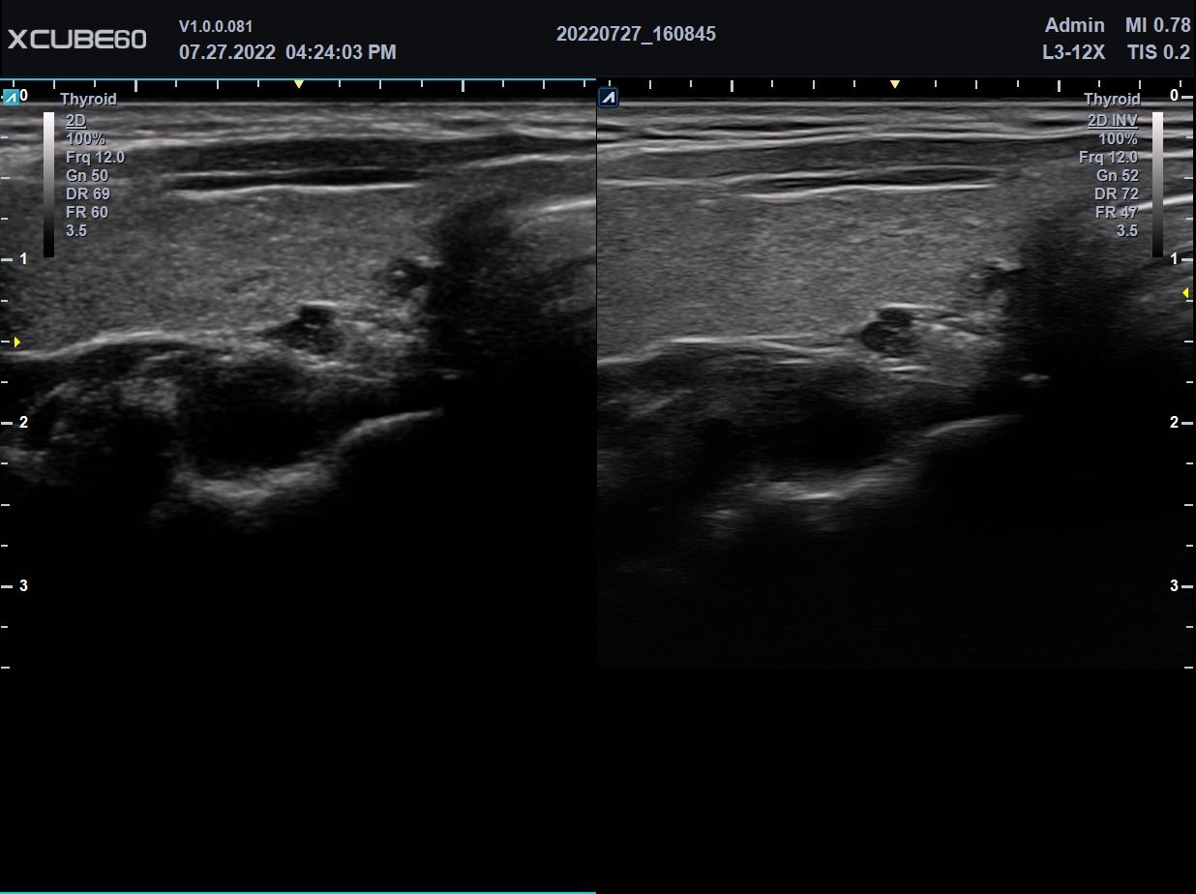Click the right panel grayscale bar
The image size is (1196, 894).
1157,185
